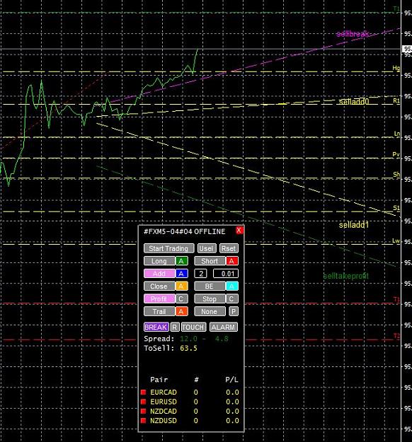Click the Pair column header
This screenshot has width=412, height=442.
159,380
